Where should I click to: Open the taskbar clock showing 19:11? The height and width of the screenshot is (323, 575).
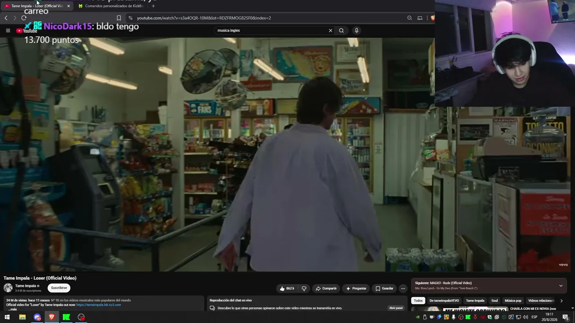click(549, 317)
